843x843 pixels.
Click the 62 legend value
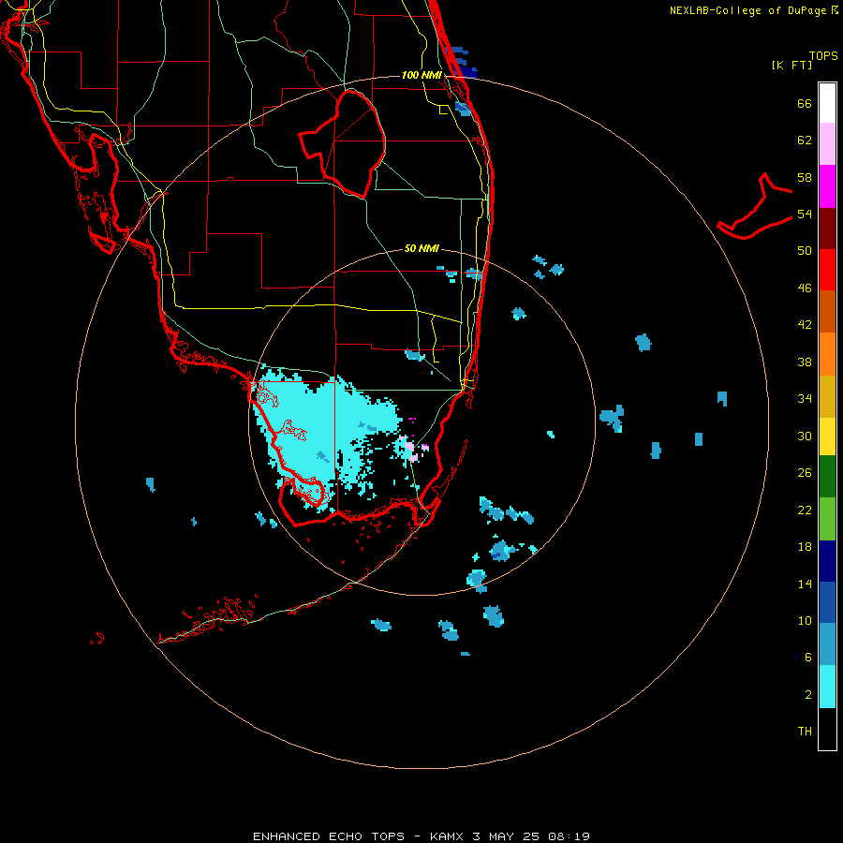805,140
